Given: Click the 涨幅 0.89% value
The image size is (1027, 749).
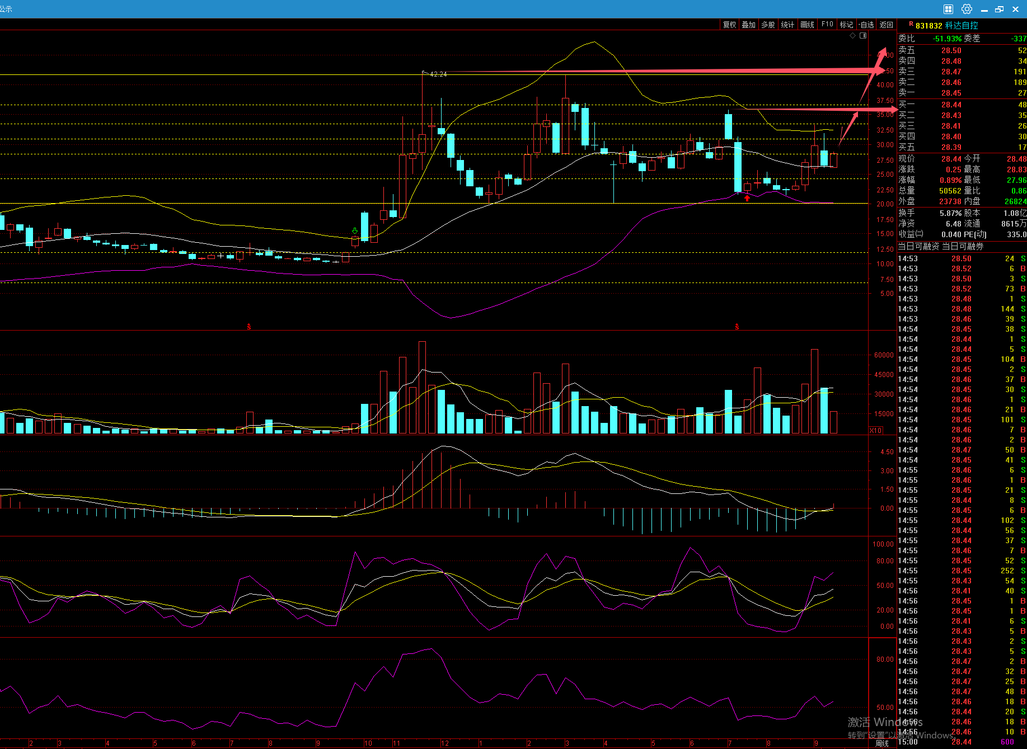Looking at the screenshot, I should point(951,180).
